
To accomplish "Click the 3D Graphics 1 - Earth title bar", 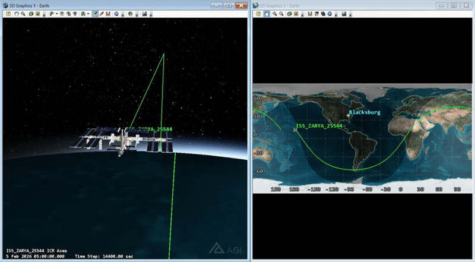I will (89, 4).
